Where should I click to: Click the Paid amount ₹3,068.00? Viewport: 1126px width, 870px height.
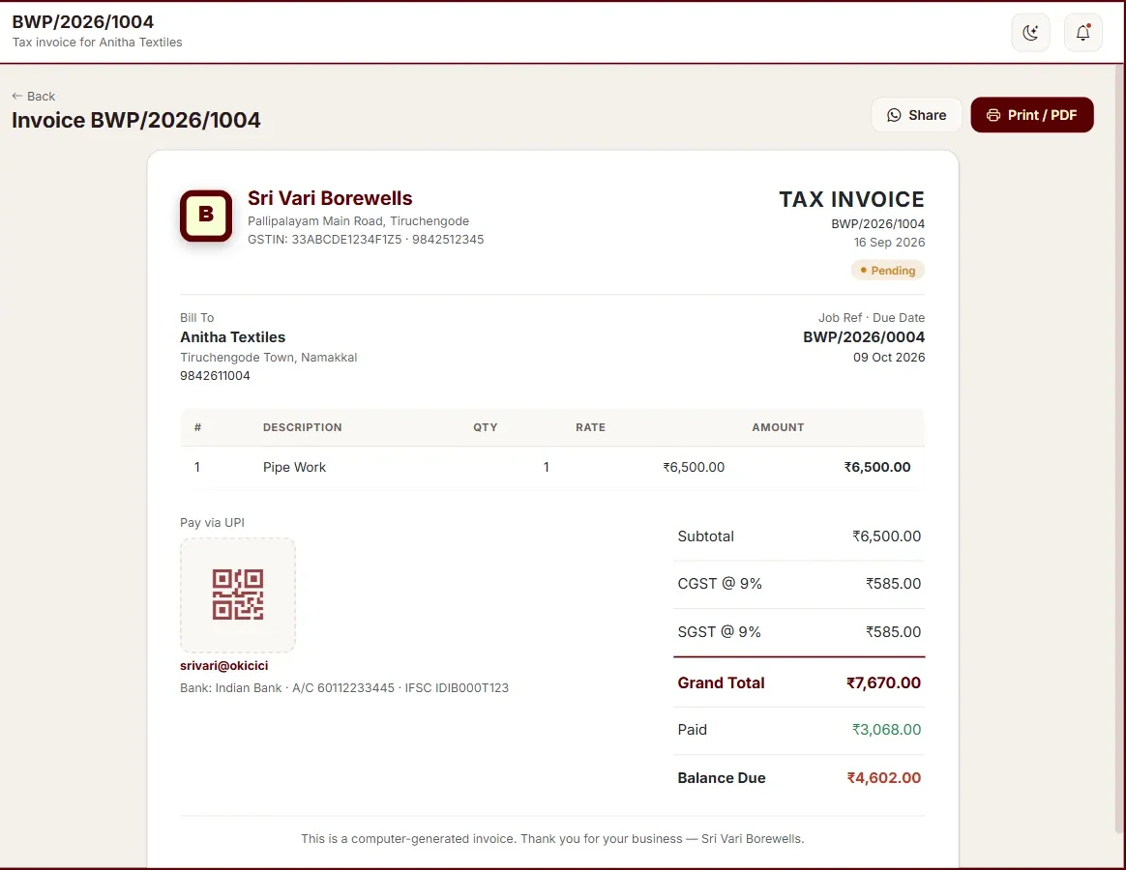click(x=886, y=729)
